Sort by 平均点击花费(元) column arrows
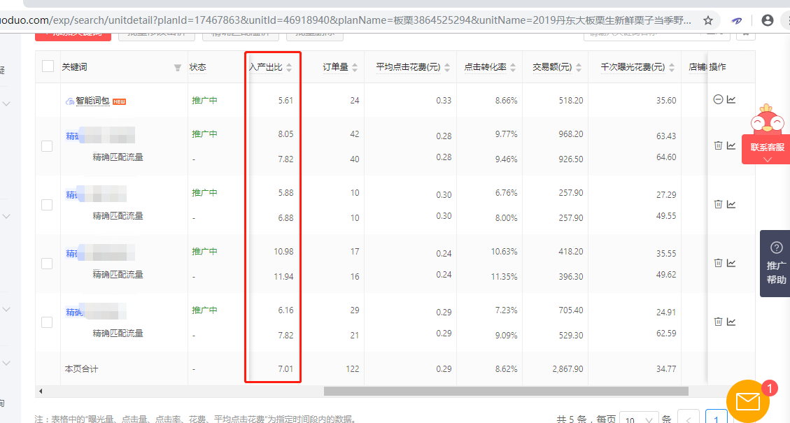 point(447,68)
